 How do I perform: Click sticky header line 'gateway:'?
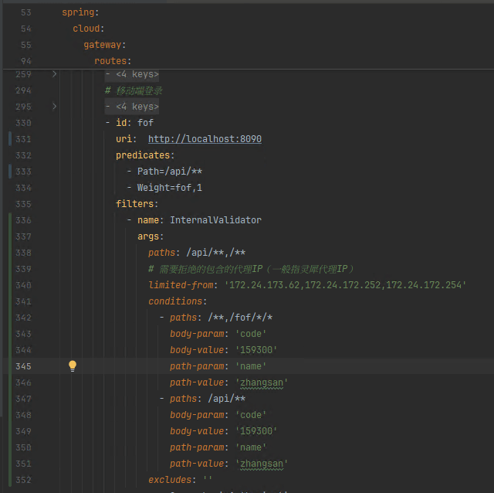pos(105,45)
